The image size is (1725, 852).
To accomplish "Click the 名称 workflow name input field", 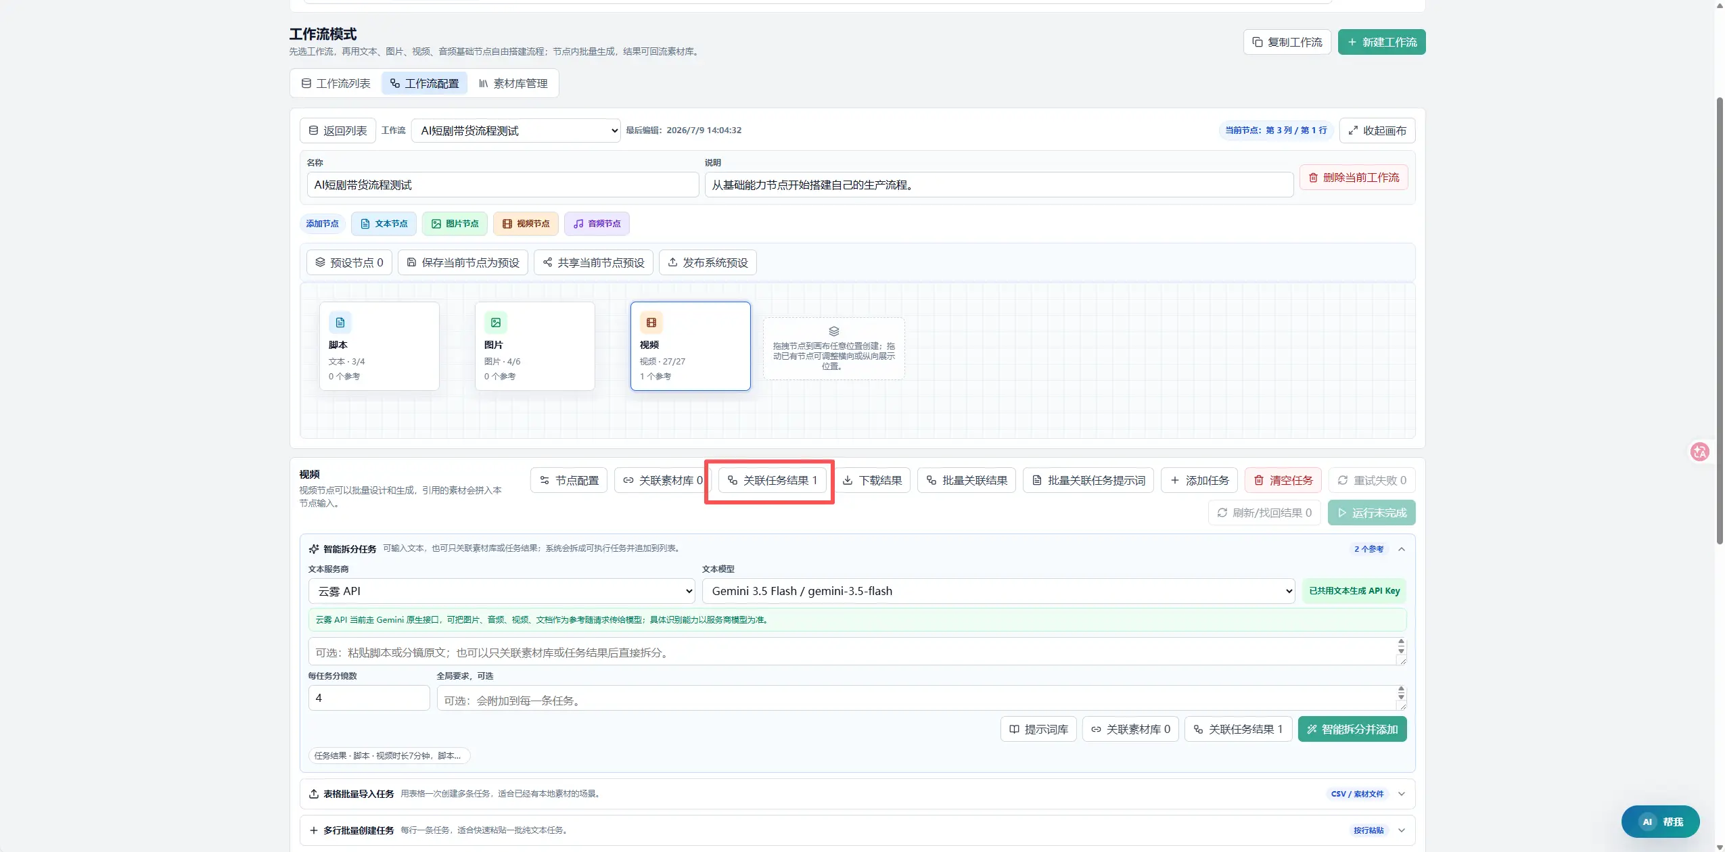I will click(503, 185).
